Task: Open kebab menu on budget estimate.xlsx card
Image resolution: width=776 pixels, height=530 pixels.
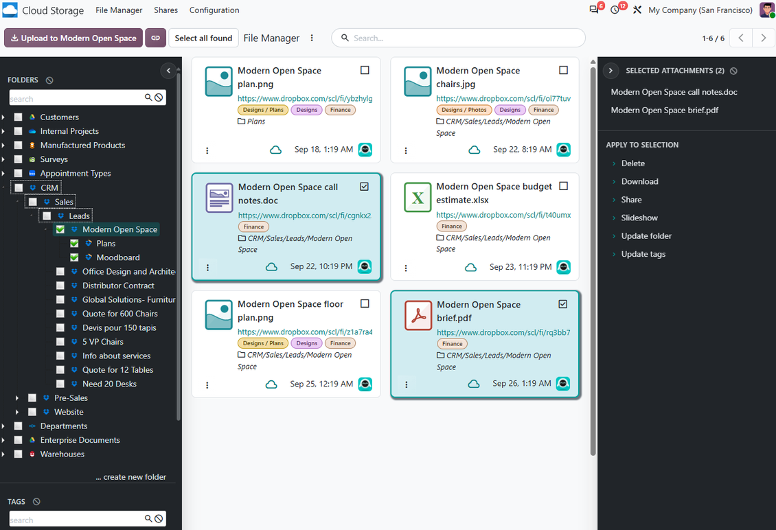Action: pyautogui.click(x=406, y=268)
